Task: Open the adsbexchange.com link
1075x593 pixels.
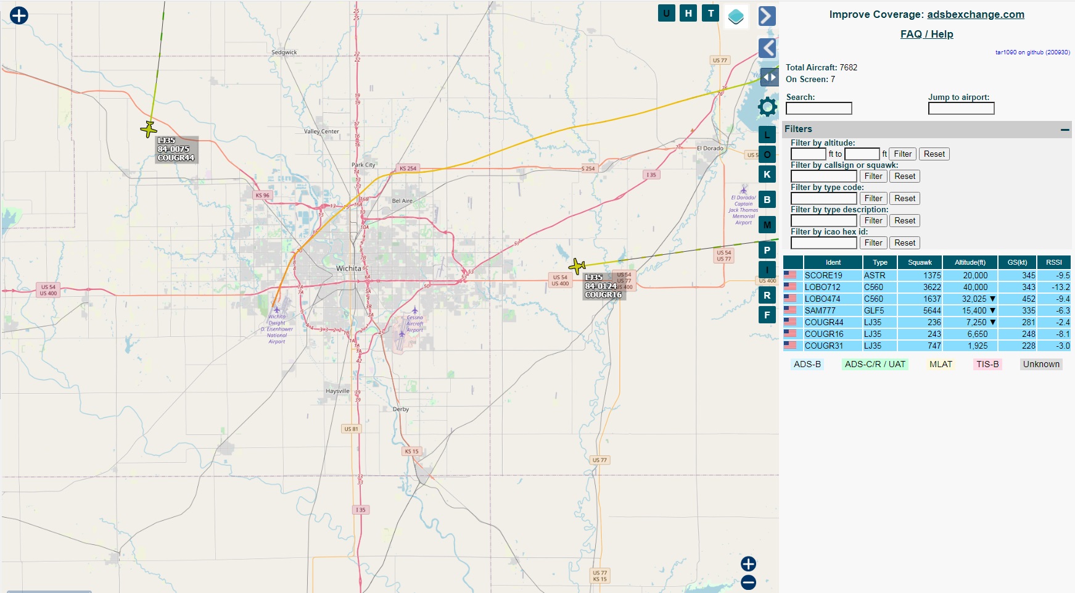Action: [975, 14]
